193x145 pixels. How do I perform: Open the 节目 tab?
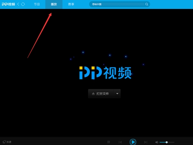(x=37, y=4)
